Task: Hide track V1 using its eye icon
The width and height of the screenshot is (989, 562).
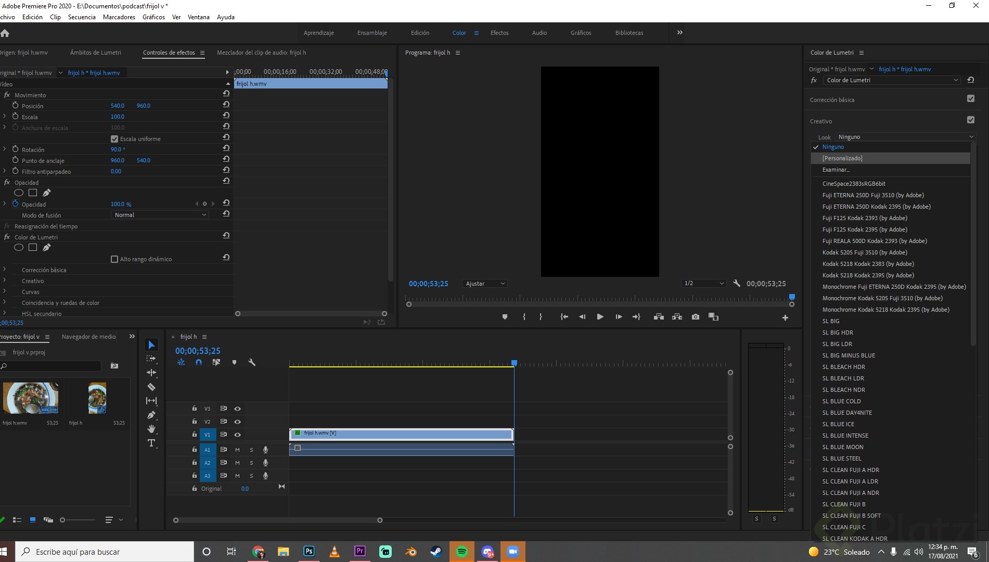Action: [x=237, y=435]
